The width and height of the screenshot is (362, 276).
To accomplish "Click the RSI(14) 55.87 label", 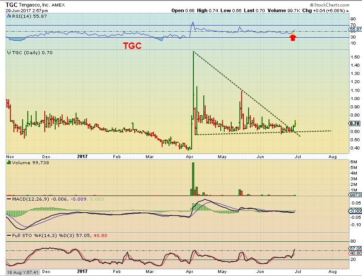I will tap(29, 16).
